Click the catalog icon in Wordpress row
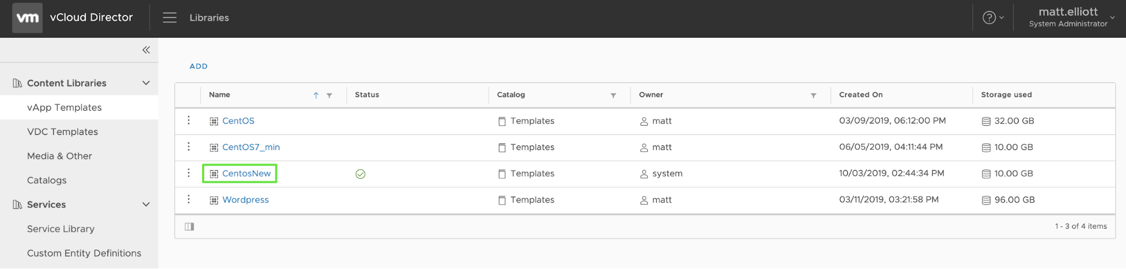Viewport: 1126px width, 269px height. click(x=502, y=200)
